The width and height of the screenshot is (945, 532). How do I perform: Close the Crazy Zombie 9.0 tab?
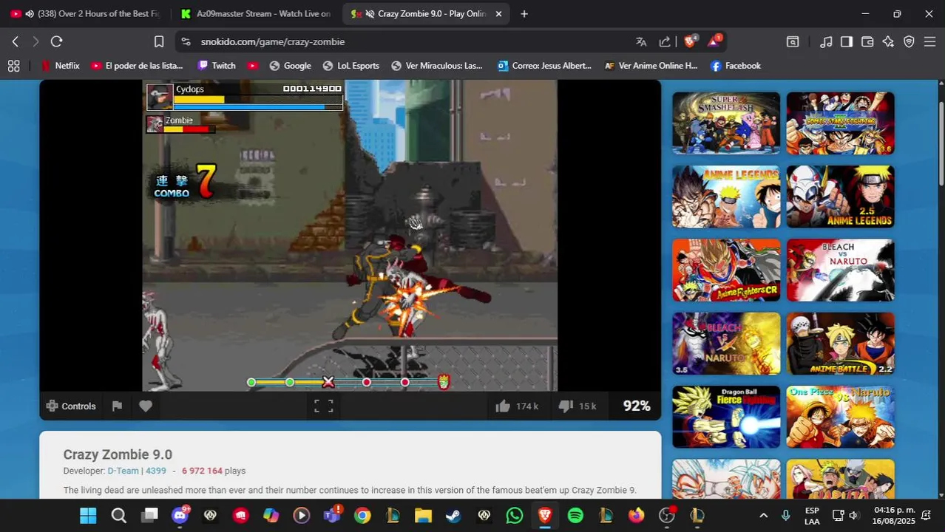(498, 14)
